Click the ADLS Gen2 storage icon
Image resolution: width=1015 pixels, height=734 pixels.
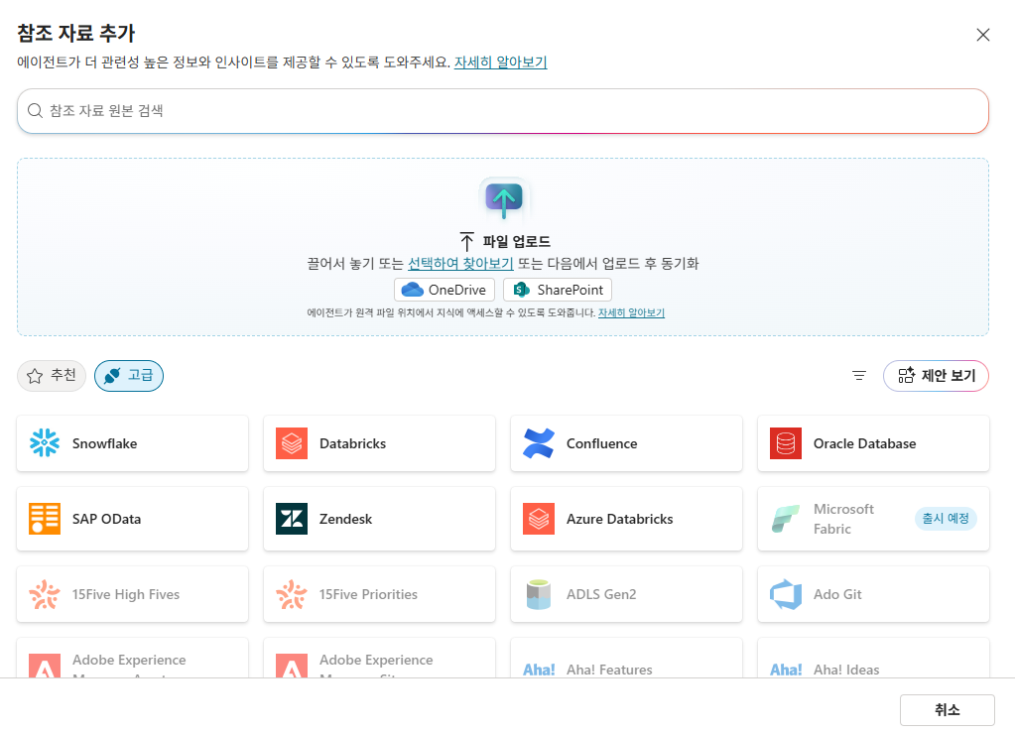(539, 594)
